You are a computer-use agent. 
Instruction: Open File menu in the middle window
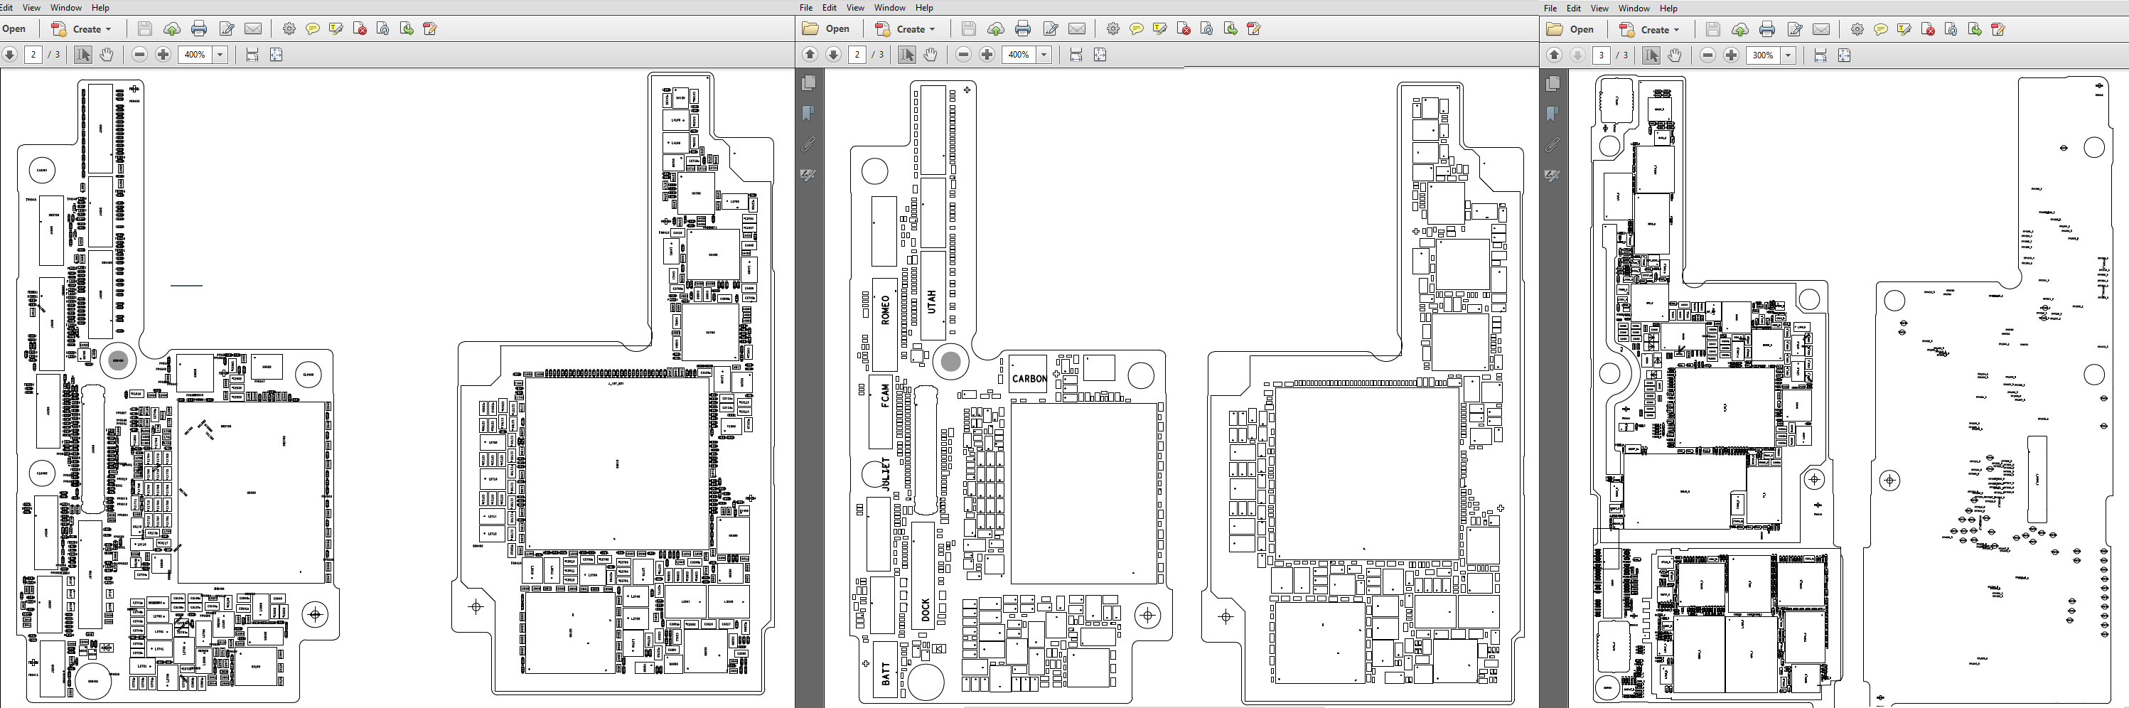(805, 7)
